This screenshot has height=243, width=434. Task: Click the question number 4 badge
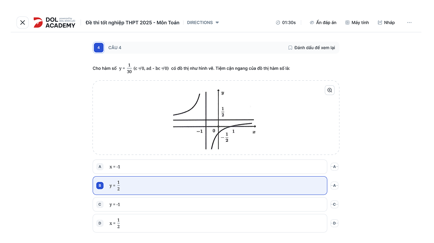pos(99,48)
